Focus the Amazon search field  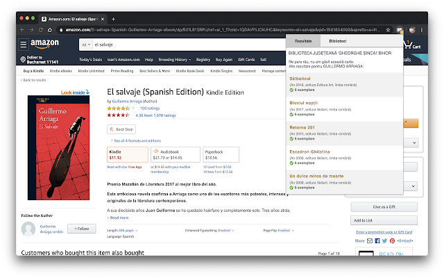188,44
